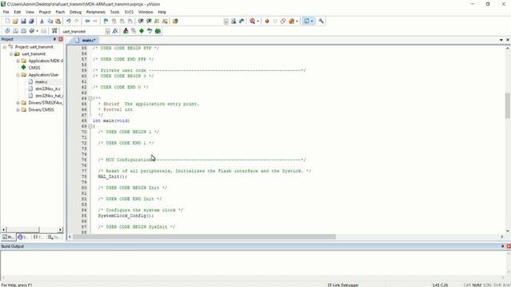Switch to the main.c* editor tab
Screen dimensions: 511x287
coord(85,40)
